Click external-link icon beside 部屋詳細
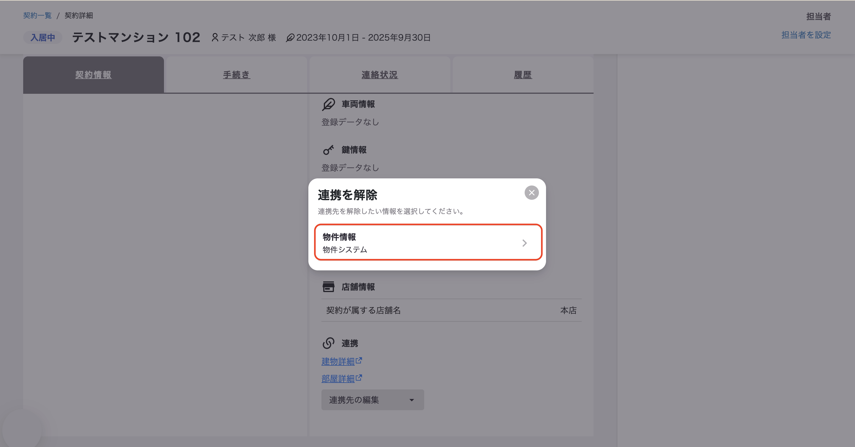Viewport: 855px width, 447px height. point(359,377)
